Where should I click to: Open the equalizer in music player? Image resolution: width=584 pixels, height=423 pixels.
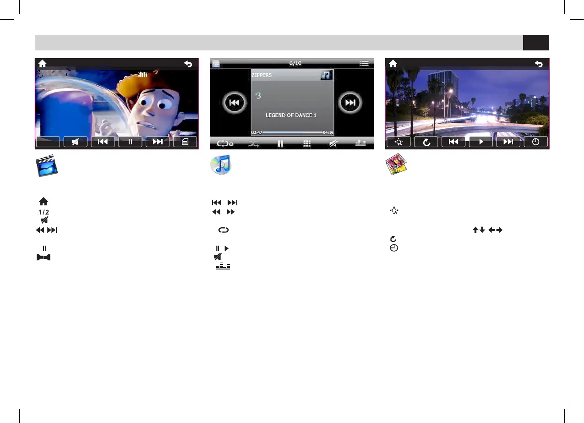361,143
